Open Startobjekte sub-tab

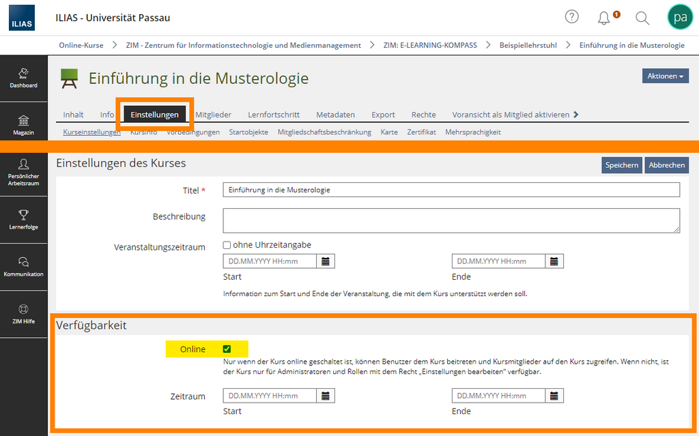pyautogui.click(x=248, y=132)
